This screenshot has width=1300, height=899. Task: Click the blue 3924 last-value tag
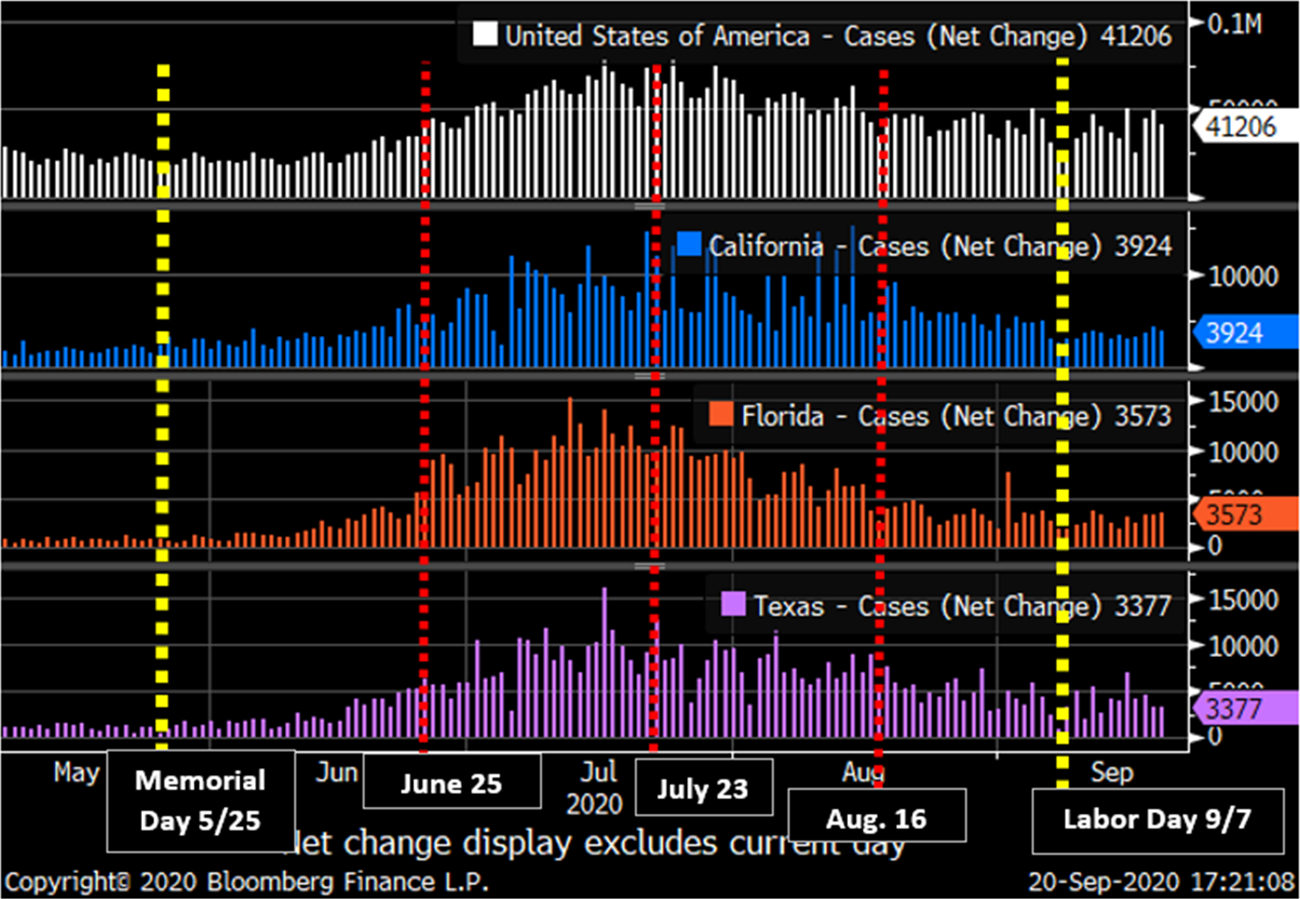[x=1241, y=333]
